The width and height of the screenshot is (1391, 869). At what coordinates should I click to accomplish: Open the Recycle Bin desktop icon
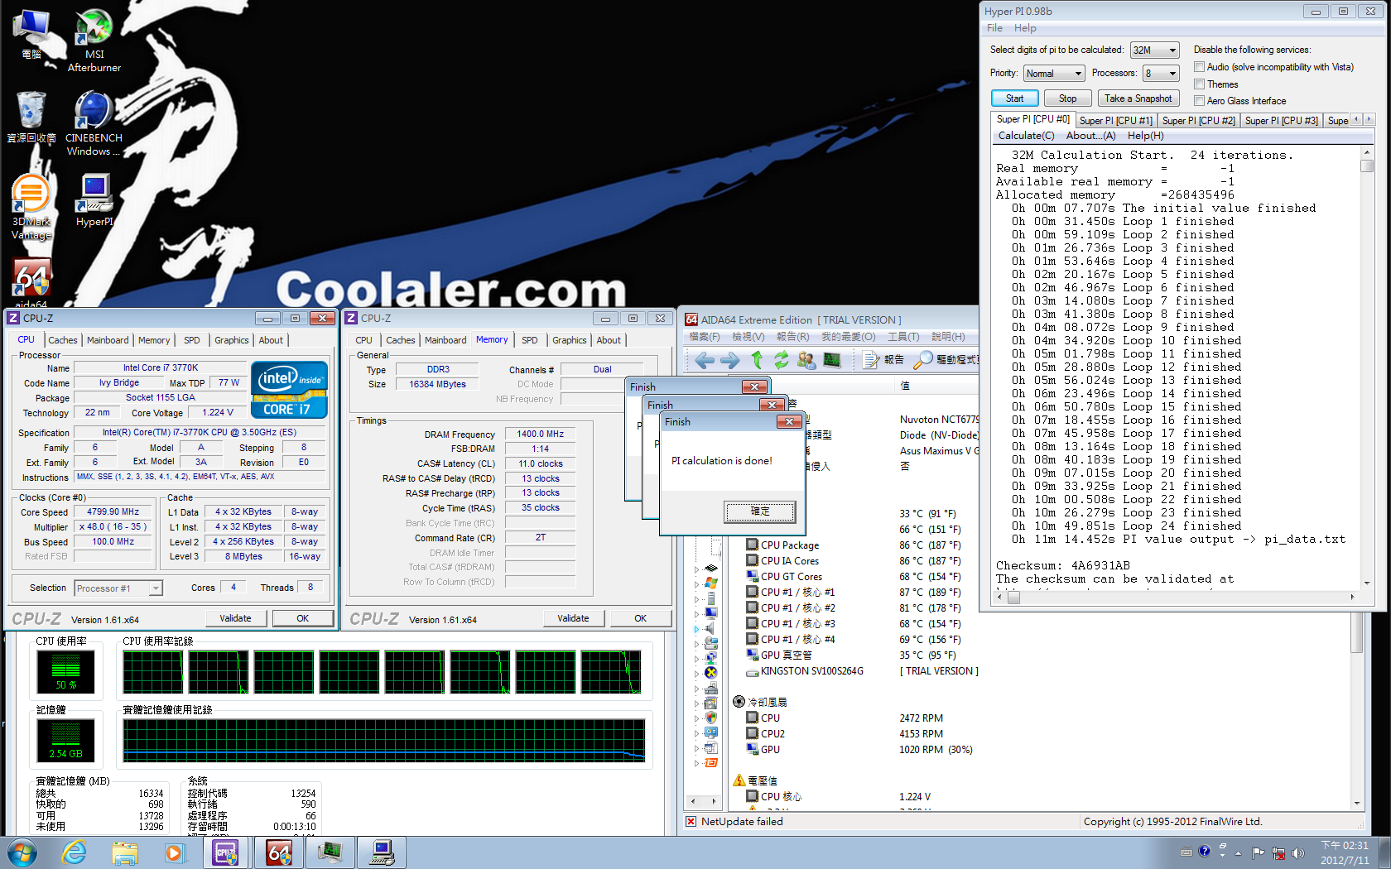coord(31,117)
